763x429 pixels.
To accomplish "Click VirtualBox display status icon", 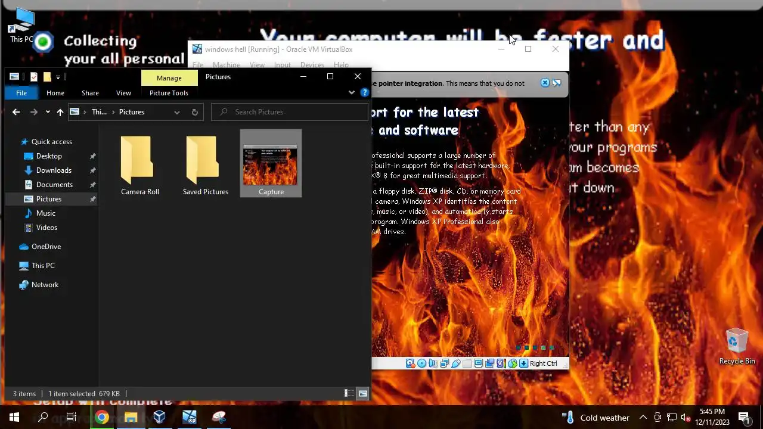I will tap(478, 363).
